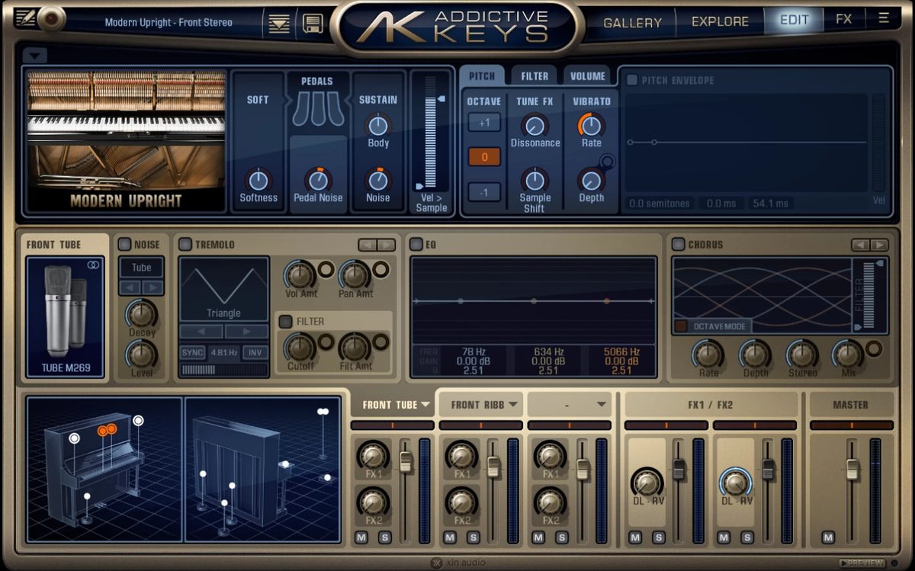Click the Front Tube channel volume fader

[406, 462]
